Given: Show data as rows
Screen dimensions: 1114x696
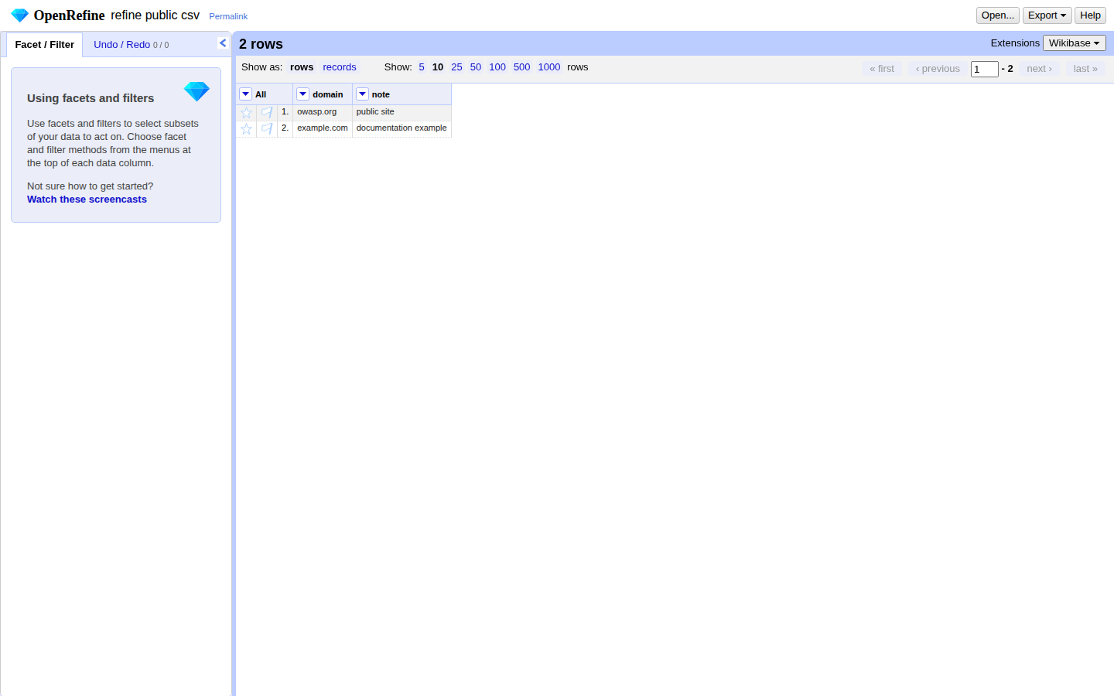Looking at the screenshot, I should (x=302, y=67).
